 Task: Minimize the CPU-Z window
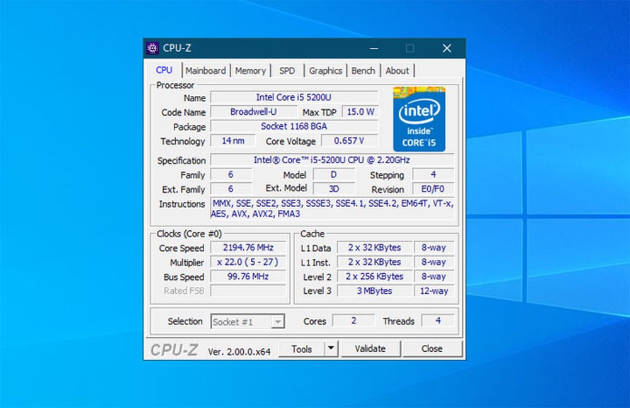(374, 49)
